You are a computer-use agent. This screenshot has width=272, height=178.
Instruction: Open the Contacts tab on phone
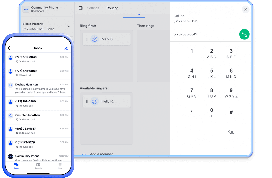point(38,166)
